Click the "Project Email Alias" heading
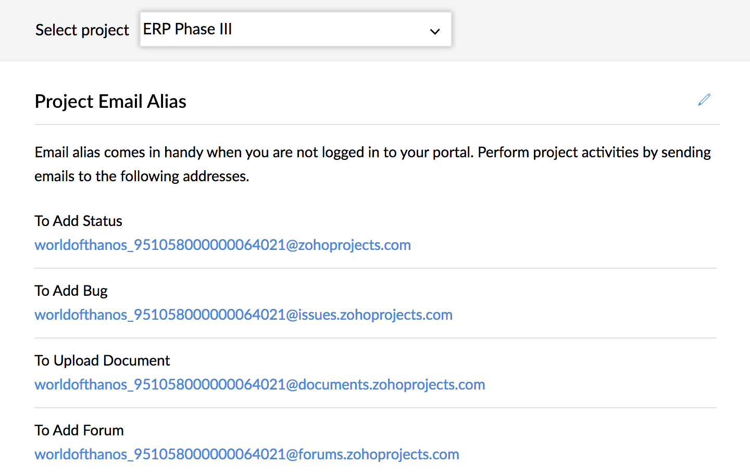The image size is (750, 476). point(110,102)
